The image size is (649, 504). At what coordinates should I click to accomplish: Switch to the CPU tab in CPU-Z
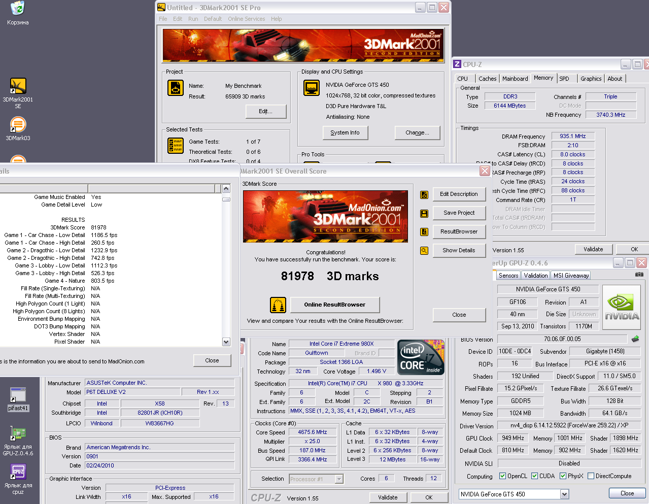(463, 79)
